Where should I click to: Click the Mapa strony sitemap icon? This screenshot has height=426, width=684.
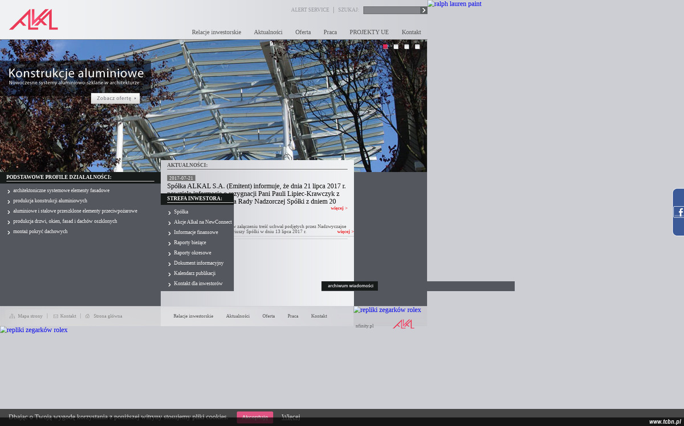12,316
